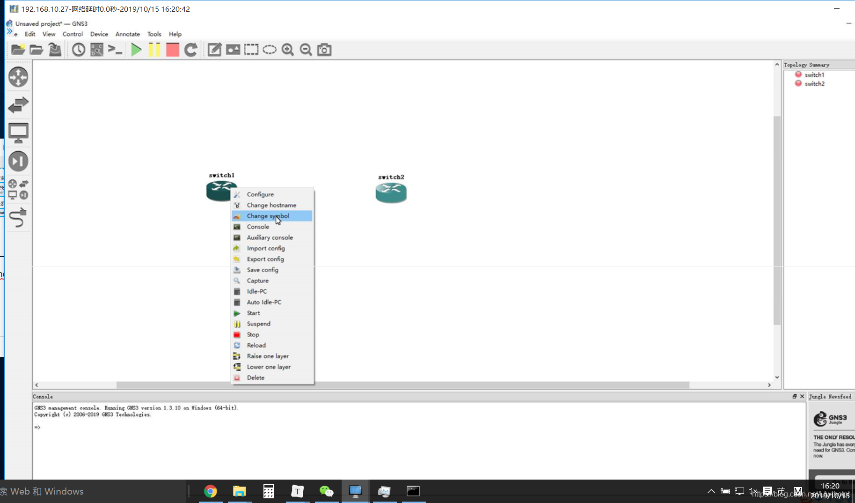Viewport: 855px width, 503px height.
Task: Choose Save config in context menu
Action: pyautogui.click(x=272, y=270)
